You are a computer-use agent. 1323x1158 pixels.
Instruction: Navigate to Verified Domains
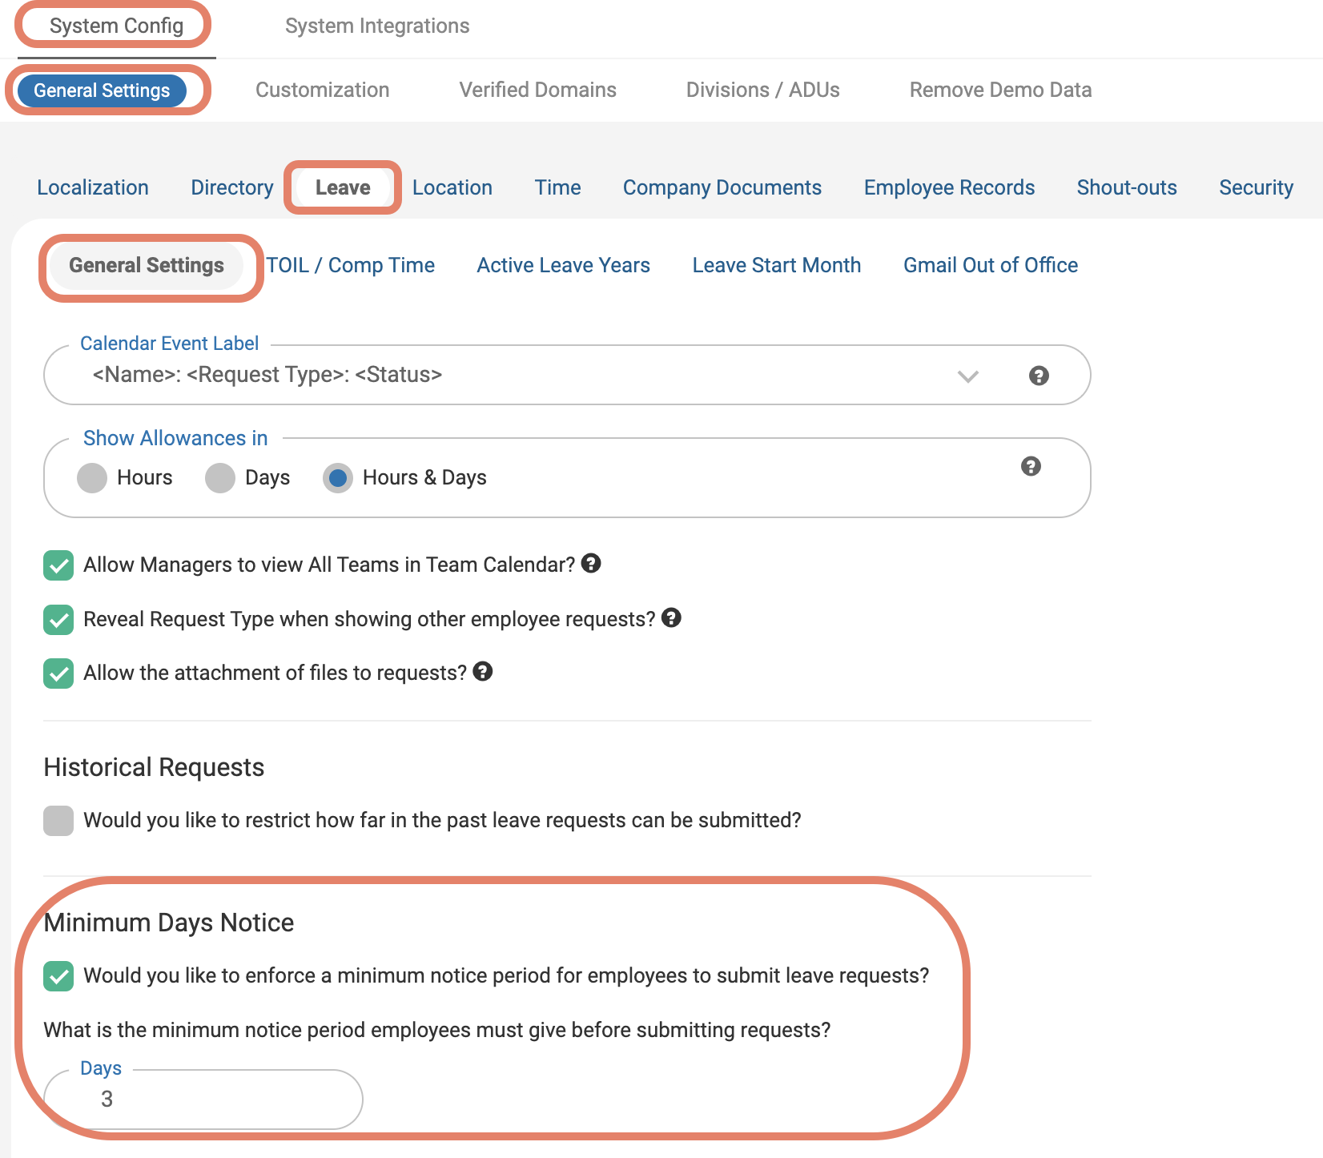pyautogui.click(x=537, y=90)
